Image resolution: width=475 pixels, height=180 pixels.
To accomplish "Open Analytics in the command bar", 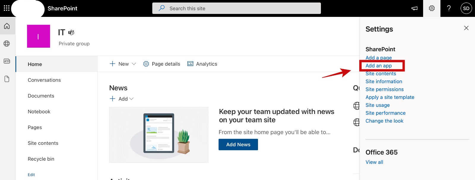I will click(x=202, y=64).
